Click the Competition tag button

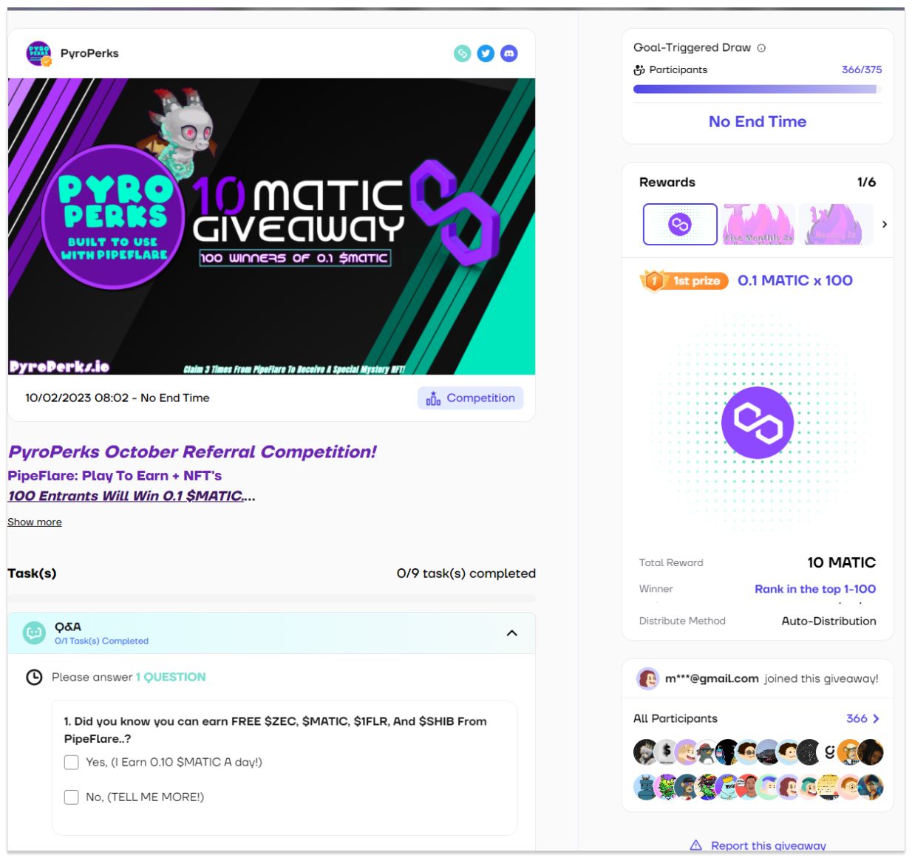coord(471,398)
